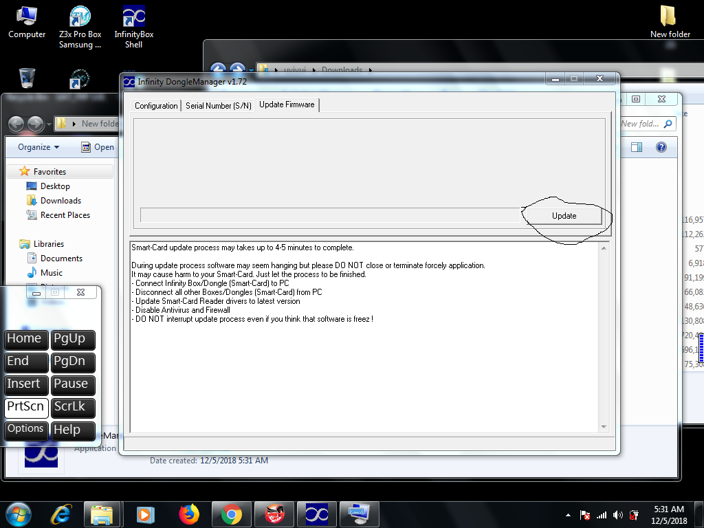
Task: Close the Infinity DongleManager window
Action: coord(599,78)
